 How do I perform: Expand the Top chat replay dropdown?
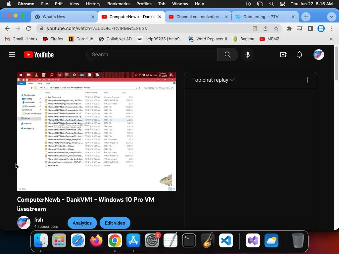pyautogui.click(x=214, y=80)
